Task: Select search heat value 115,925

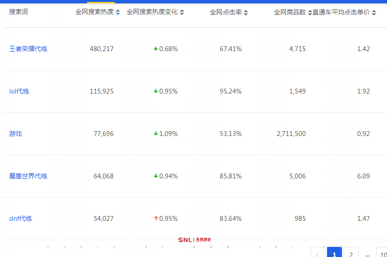Action: coord(102,91)
